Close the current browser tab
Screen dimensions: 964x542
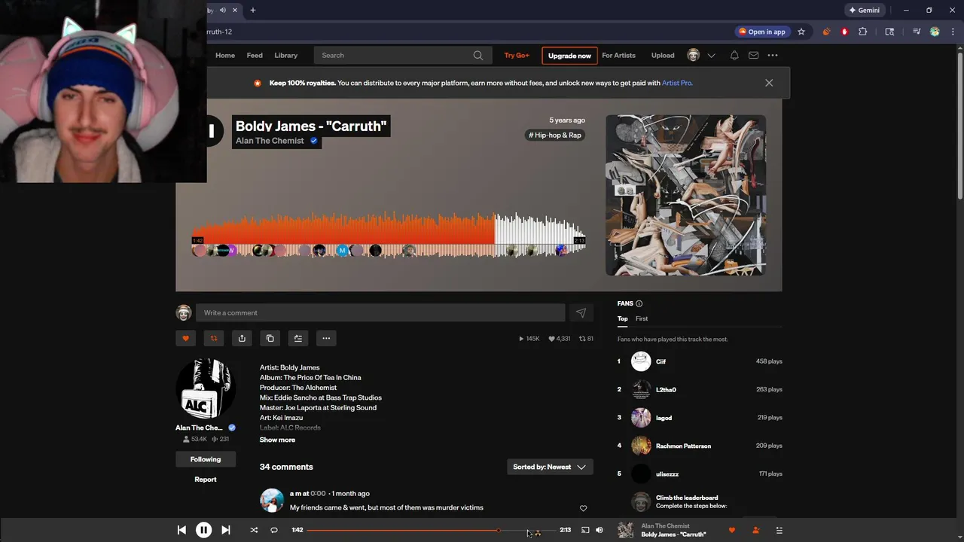tap(235, 10)
